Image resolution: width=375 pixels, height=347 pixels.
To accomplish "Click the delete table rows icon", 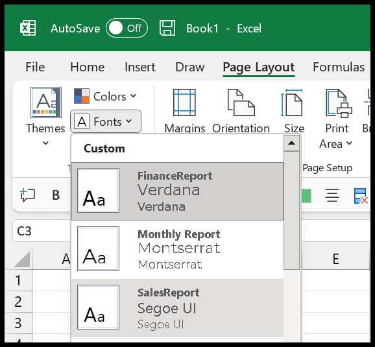I will point(361,196).
